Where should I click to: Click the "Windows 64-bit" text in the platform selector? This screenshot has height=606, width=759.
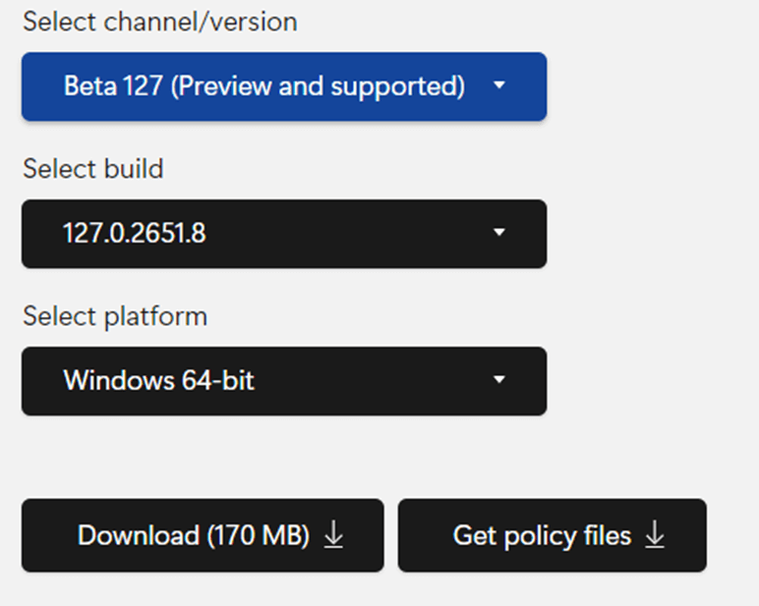[158, 380]
